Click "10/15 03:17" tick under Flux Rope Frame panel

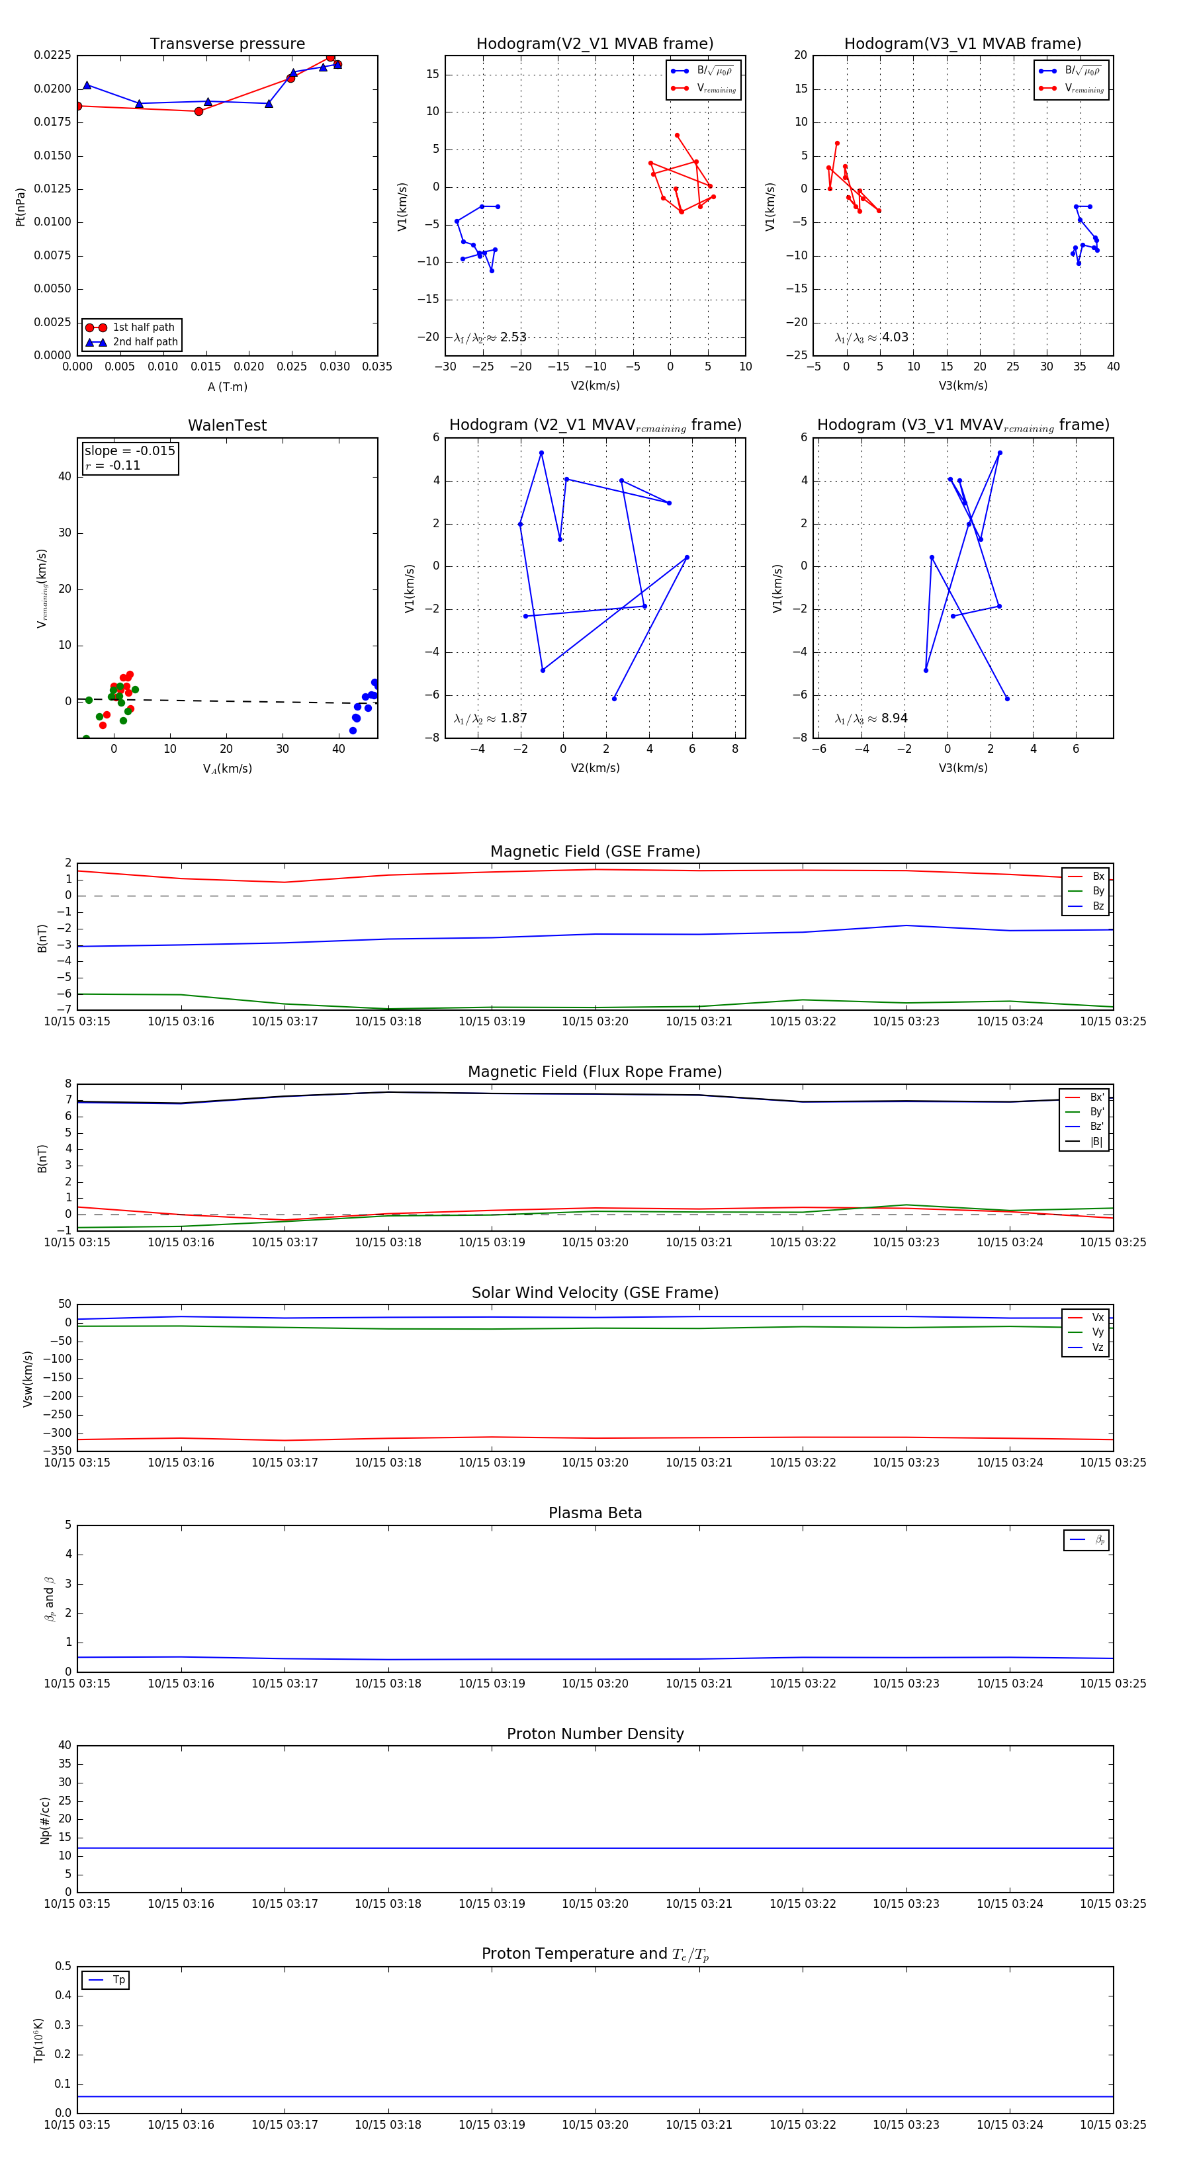285,1242
